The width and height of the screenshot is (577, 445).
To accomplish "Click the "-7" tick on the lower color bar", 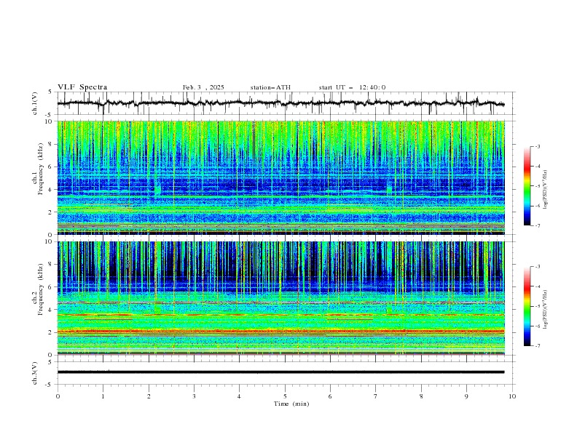I will pos(538,345).
